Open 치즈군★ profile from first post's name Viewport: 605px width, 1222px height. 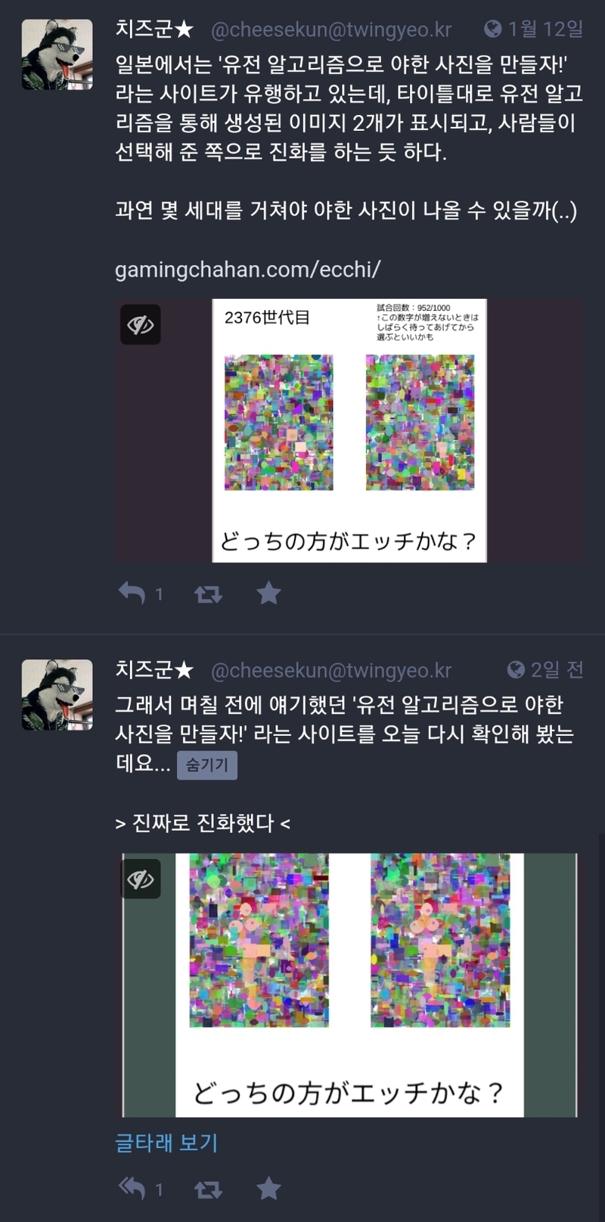(154, 29)
